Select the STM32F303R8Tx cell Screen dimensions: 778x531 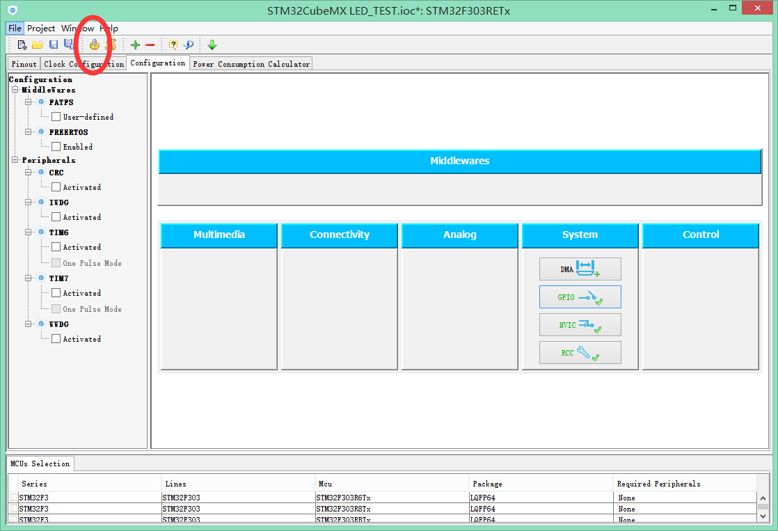(392, 509)
